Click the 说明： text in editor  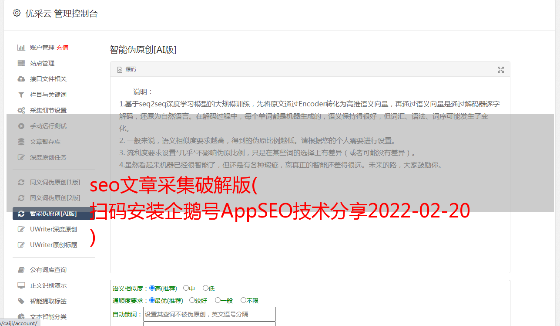143,92
